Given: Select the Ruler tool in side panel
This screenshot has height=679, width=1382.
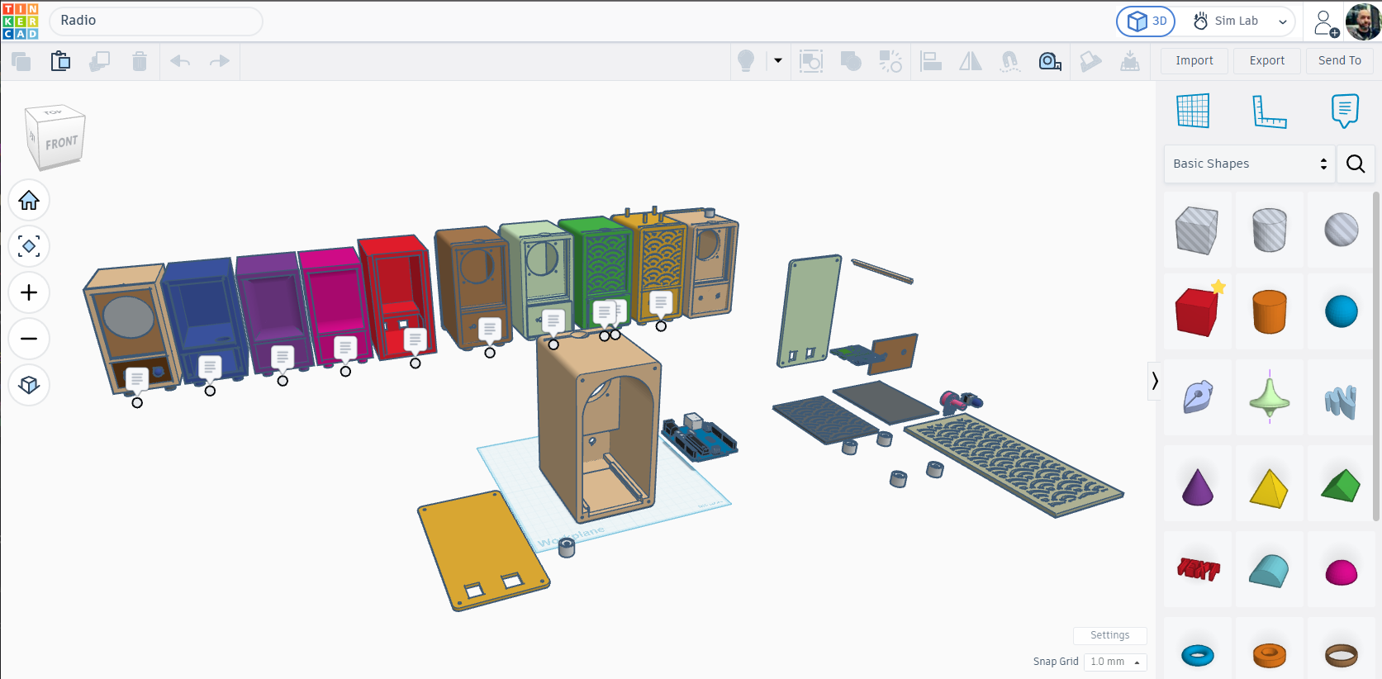Looking at the screenshot, I should [x=1270, y=111].
